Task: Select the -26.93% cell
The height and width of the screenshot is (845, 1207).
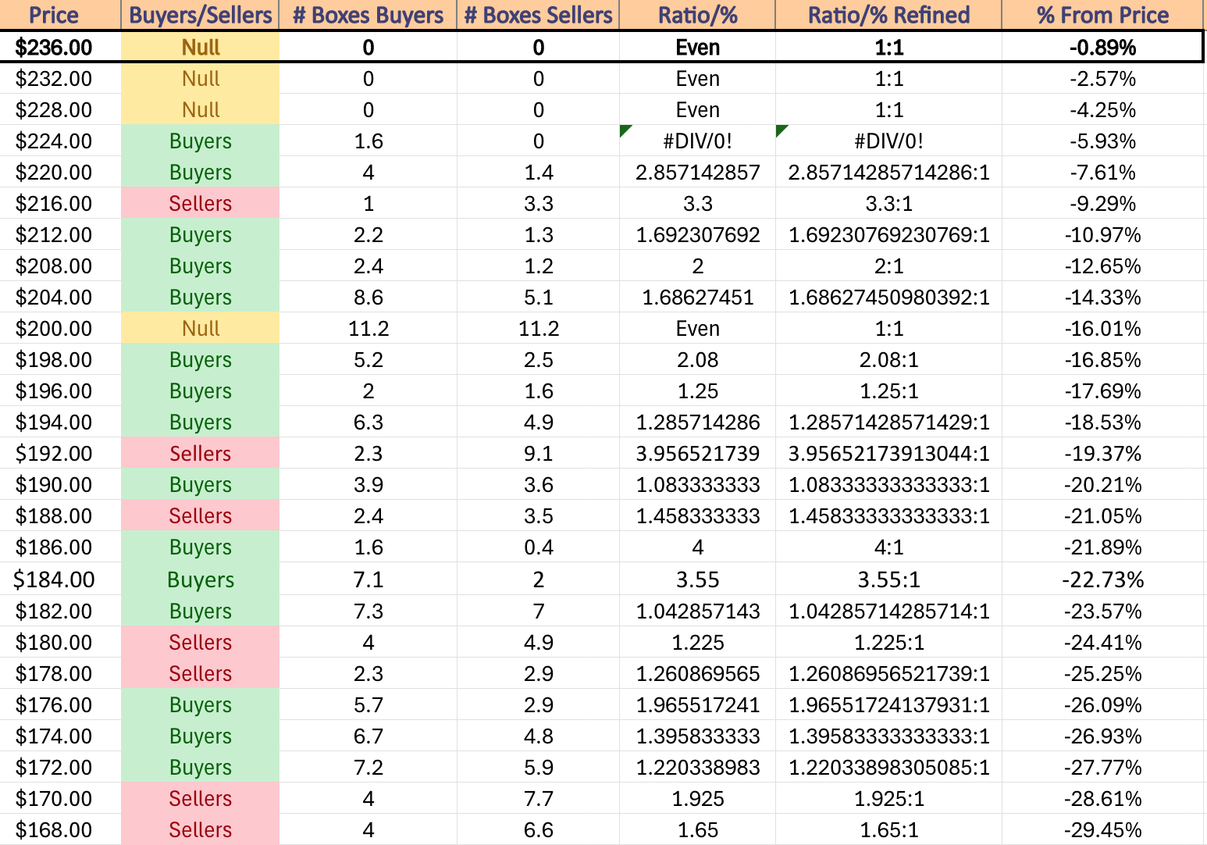Action: pyautogui.click(x=1102, y=736)
